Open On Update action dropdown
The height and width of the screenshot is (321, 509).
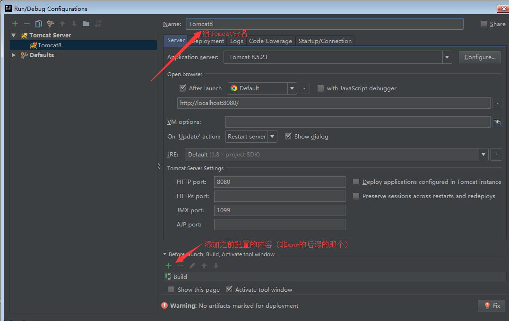point(272,137)
